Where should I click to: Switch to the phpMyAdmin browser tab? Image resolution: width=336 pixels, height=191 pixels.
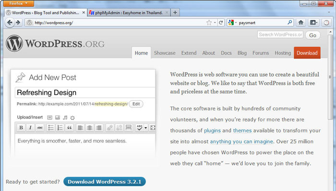click(129, 12)
